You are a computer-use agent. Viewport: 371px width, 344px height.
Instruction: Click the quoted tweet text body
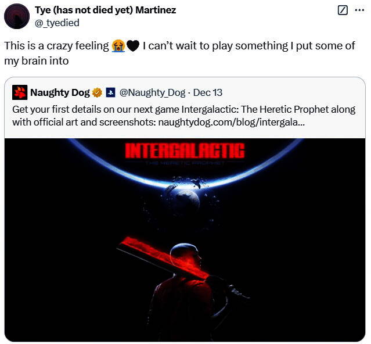click(184, 116)
